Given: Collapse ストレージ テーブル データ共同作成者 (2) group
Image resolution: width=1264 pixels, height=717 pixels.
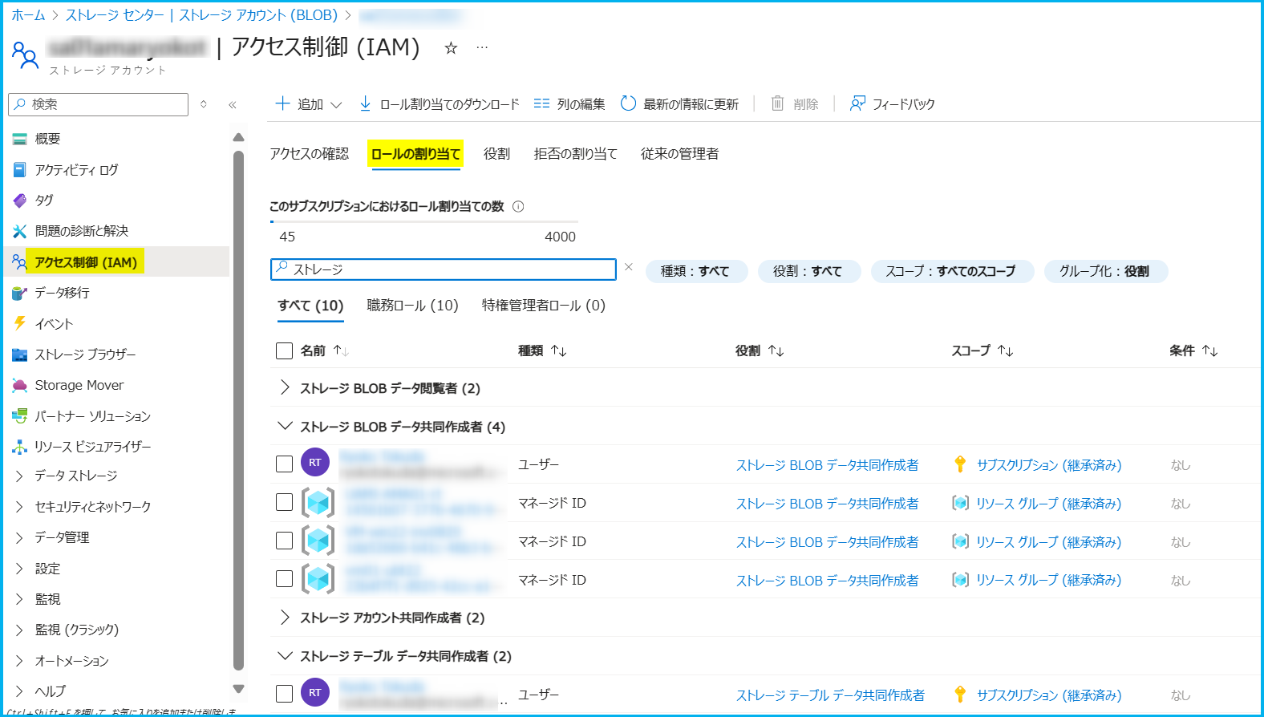Looking at the screenshot, I should tap(285, 655).
